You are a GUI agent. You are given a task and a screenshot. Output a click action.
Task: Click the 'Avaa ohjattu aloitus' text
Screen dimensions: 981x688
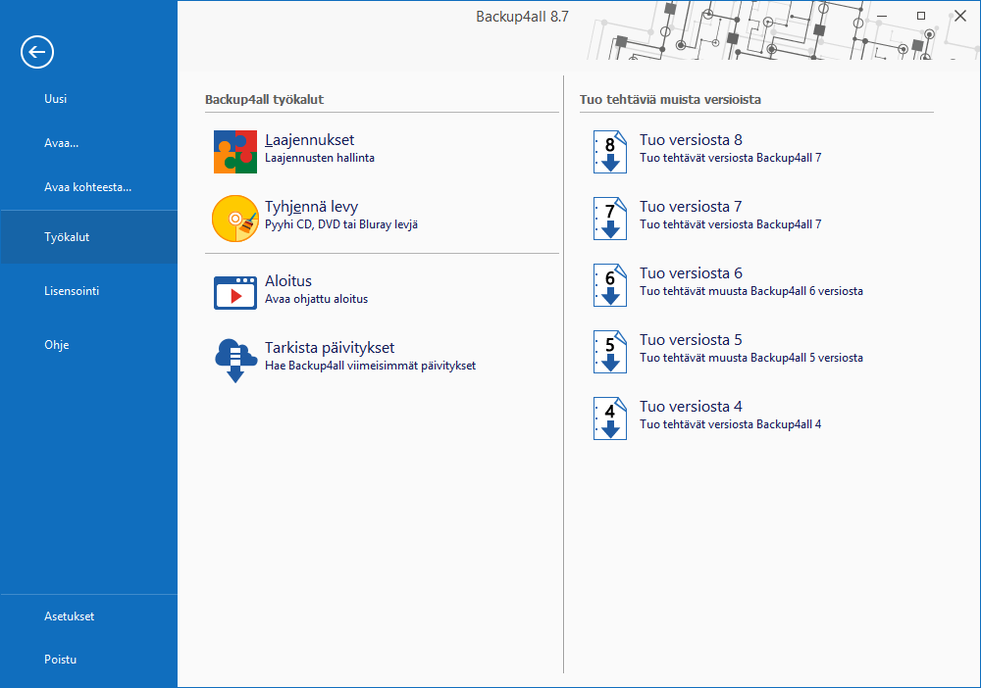pos(316,299)
